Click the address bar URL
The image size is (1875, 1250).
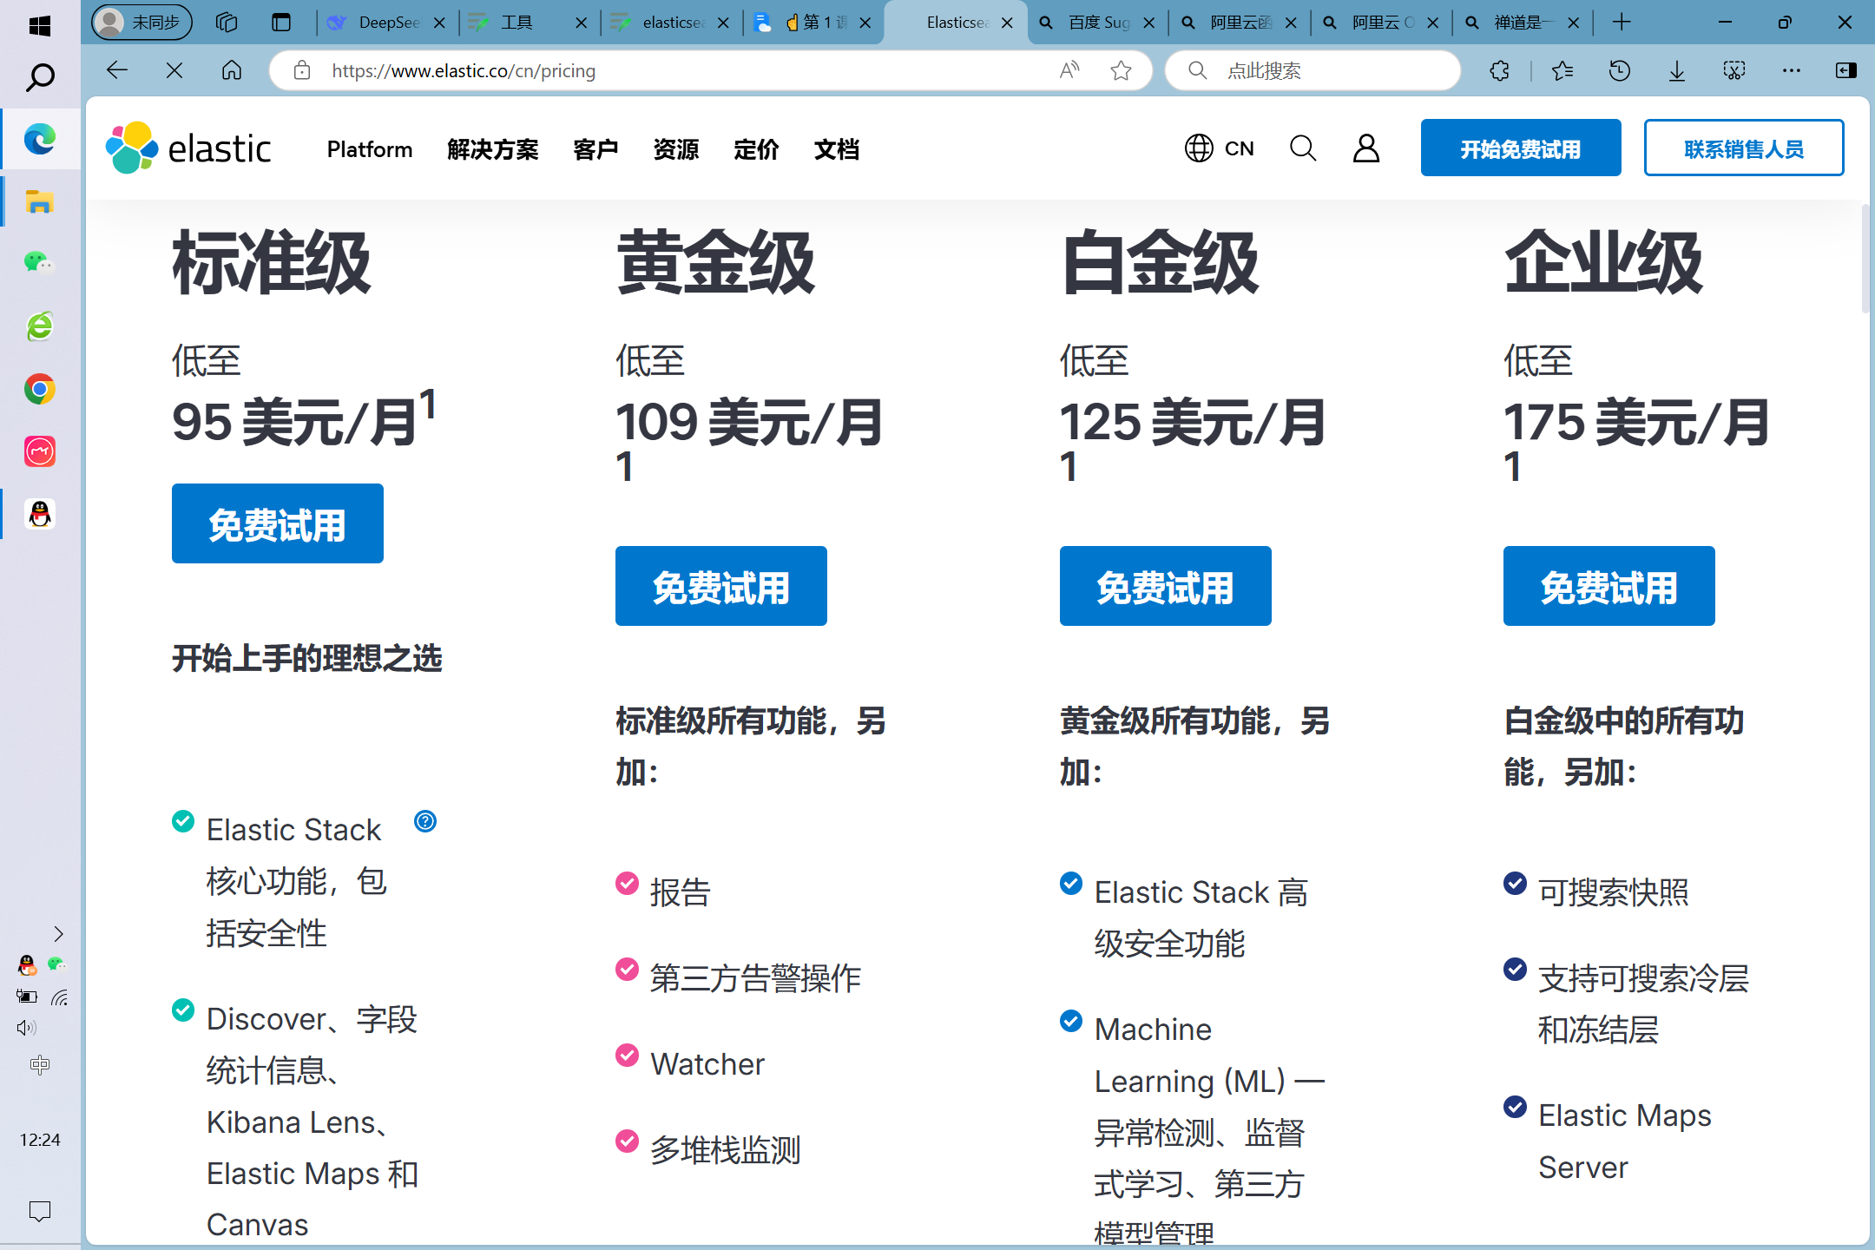(x=464, y=70)
